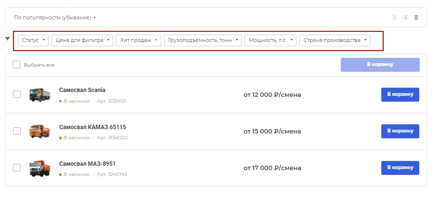Select compact price-list view icon

point(416,17)
